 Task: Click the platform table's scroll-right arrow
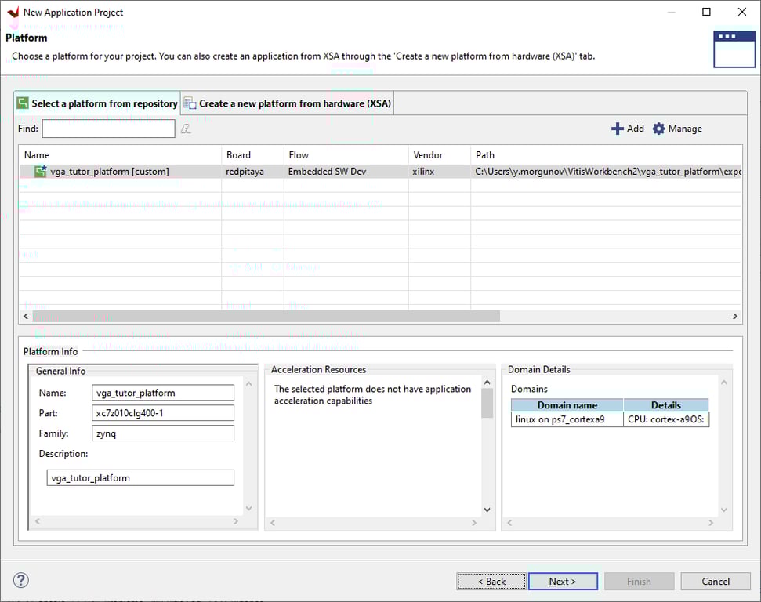(x=735, y=316)
